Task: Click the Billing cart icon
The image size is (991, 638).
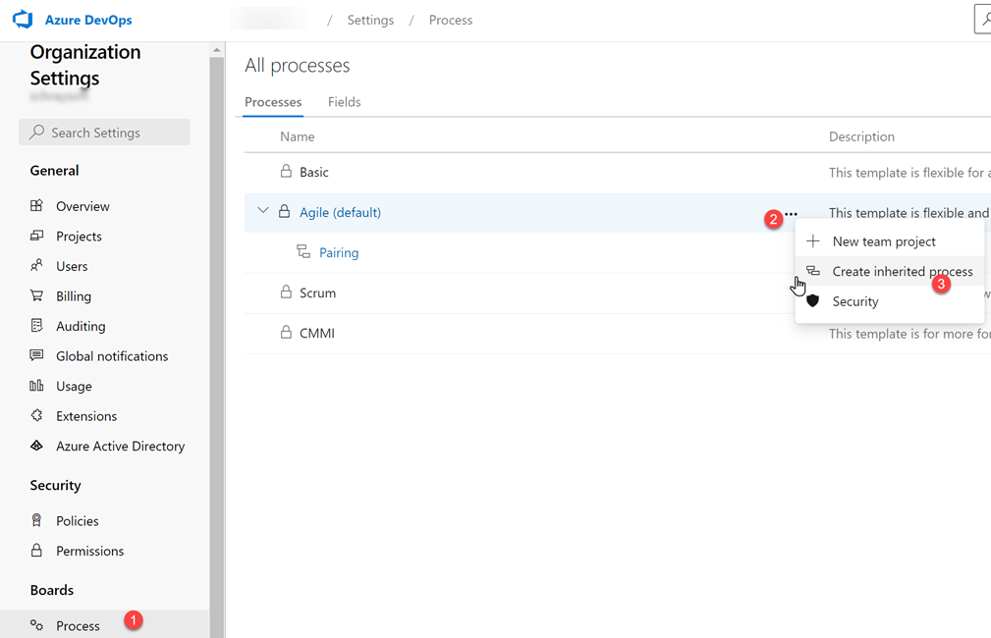Action: click(x=36, y=295)
